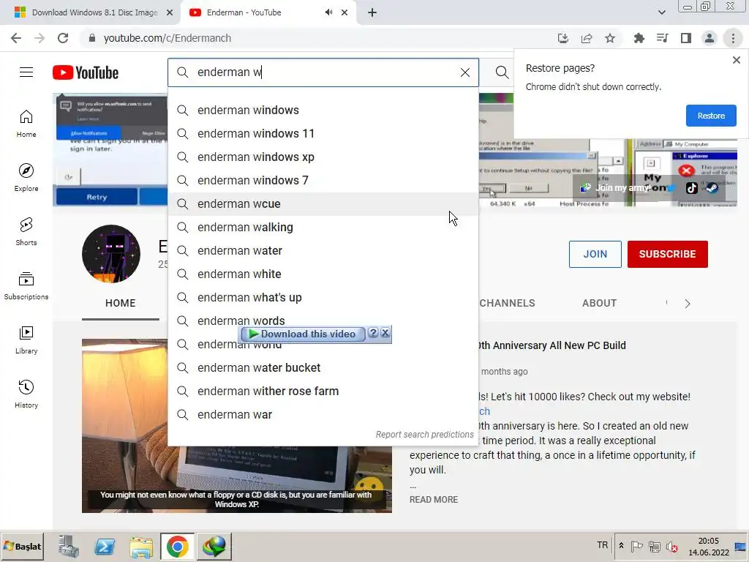Open the YouTube hamburger guide menu
Screen dimensions: 749x562
26,72
